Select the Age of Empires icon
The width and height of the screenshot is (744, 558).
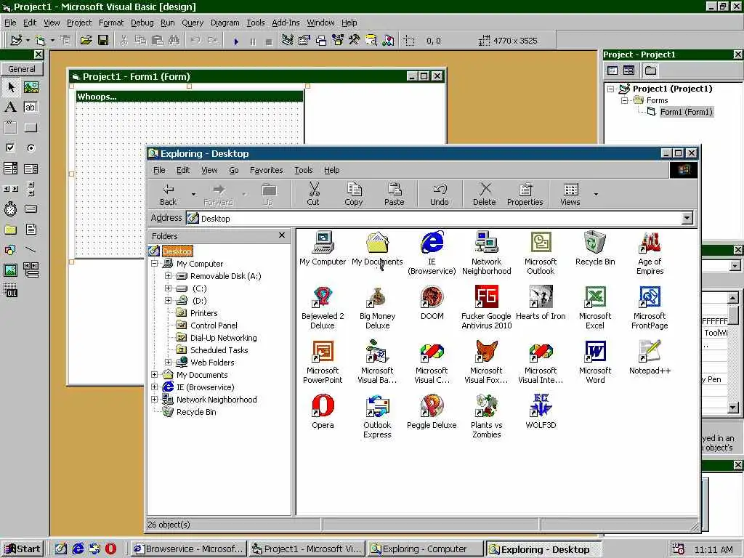pos(650,254)
